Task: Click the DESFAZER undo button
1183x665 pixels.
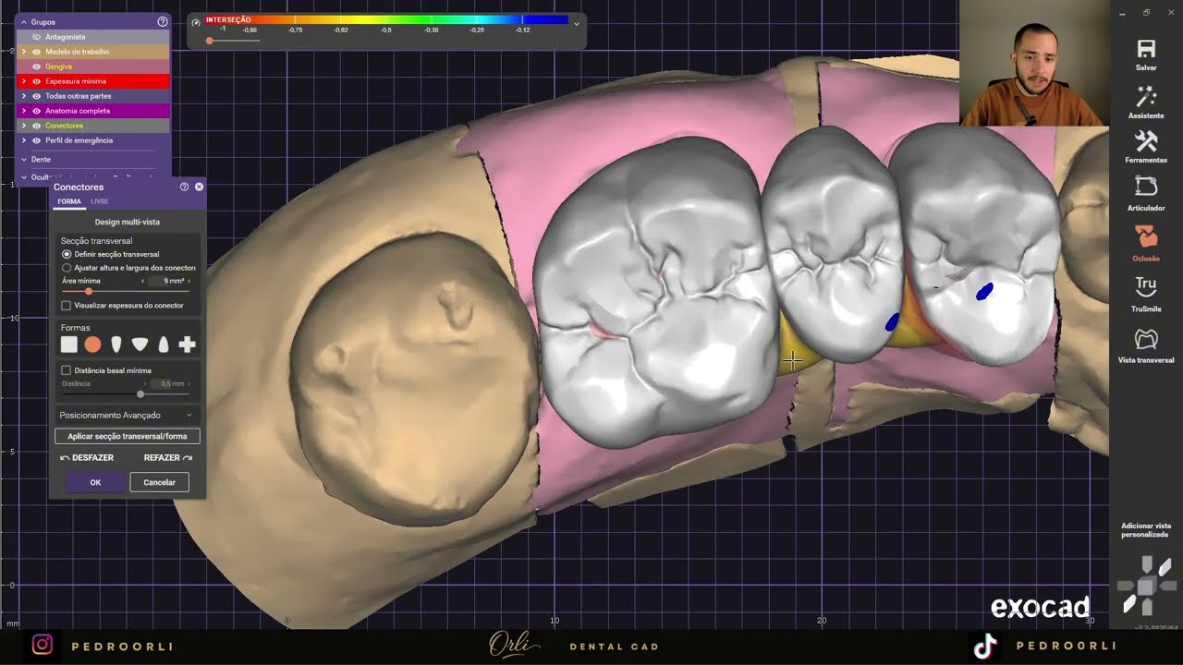Action: pos(87,457)
